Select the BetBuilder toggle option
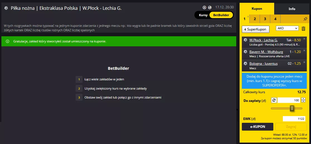The height and width of the screenshot is (144, 311). (221, 15)
